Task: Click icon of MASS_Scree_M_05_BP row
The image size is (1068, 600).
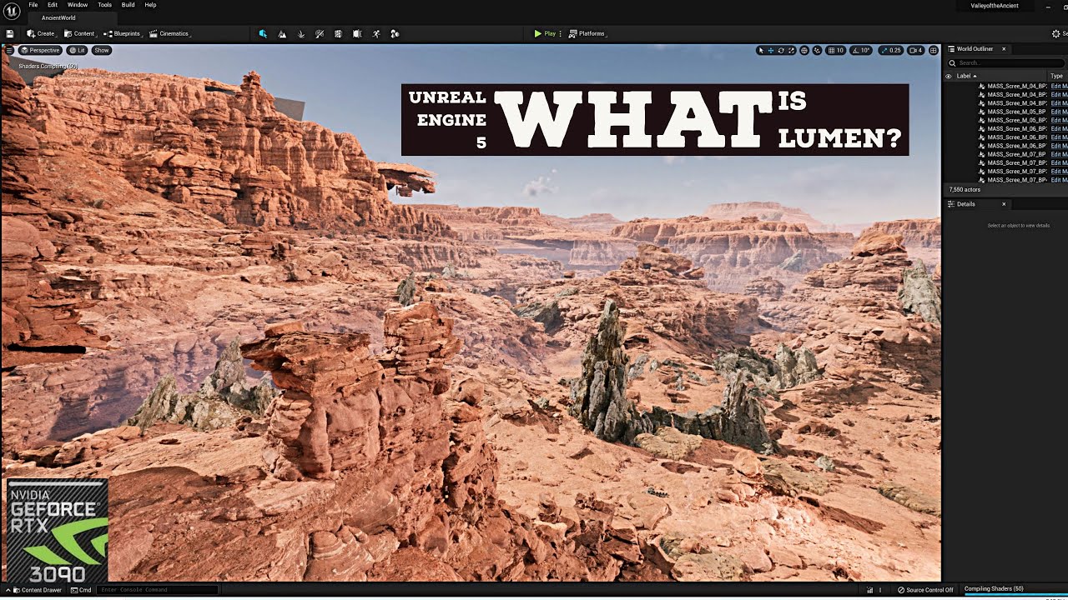Action: click(982, 112)
